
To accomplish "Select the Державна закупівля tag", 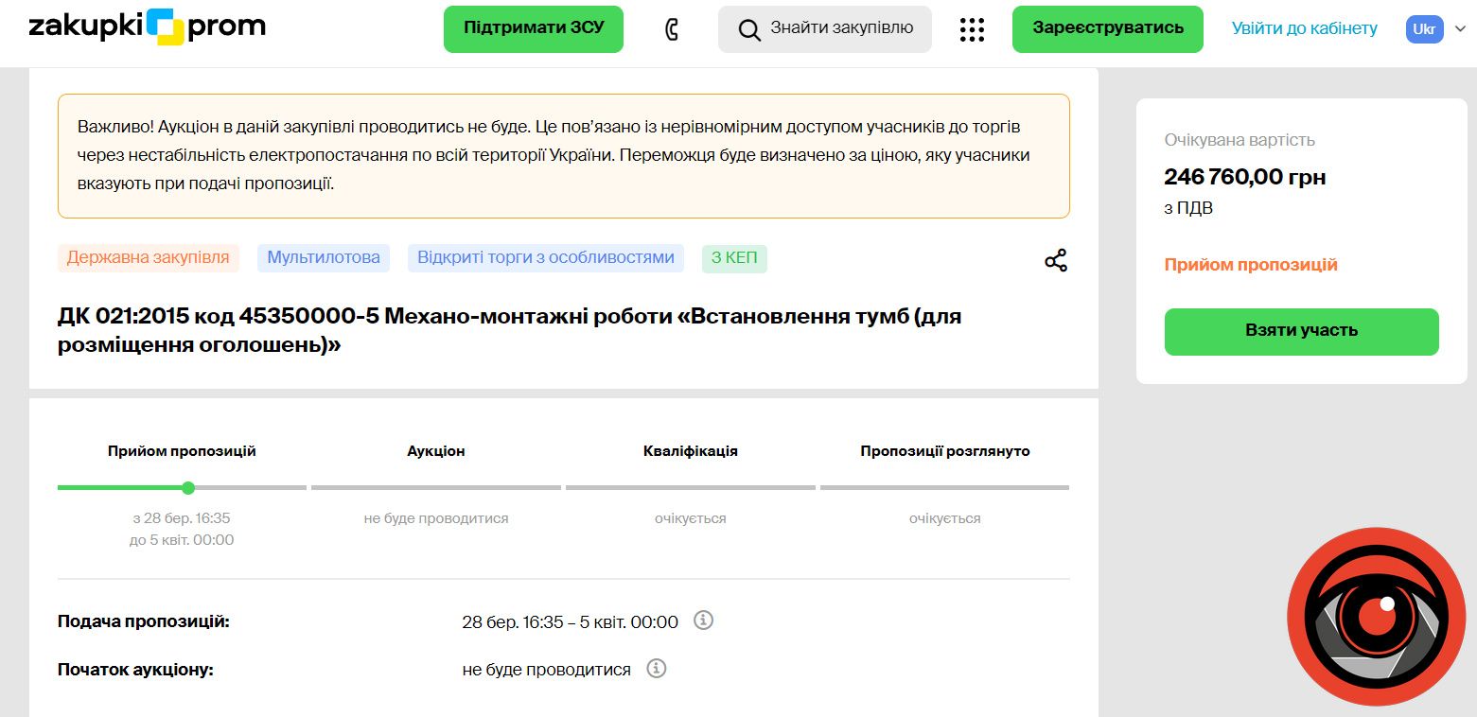I will (148, 257).
